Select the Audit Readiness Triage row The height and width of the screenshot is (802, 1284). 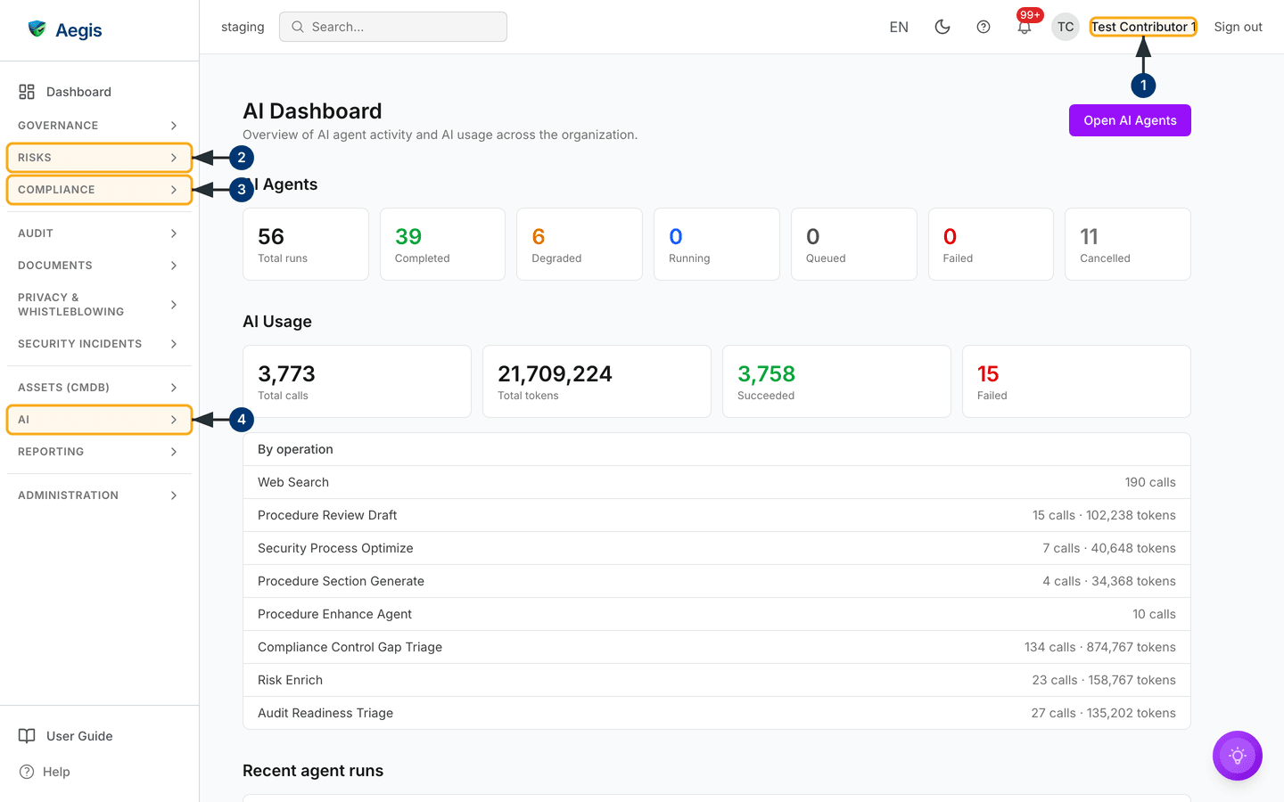pyautogui.click(x=717, y=713)
